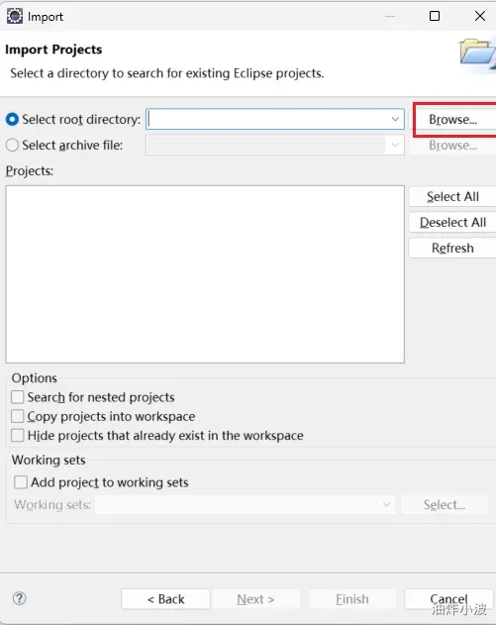496x625 pixels.
Task: Cancel the Import dialog
Action: [448, 599]
